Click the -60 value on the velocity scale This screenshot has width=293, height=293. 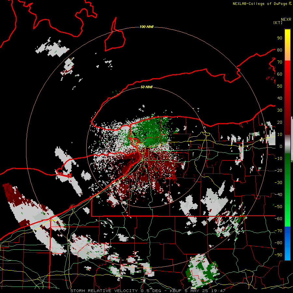278,219
